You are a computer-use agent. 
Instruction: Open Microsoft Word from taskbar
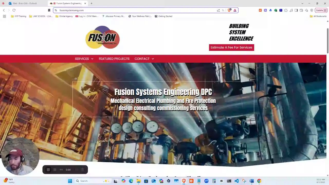pos(251,181)
